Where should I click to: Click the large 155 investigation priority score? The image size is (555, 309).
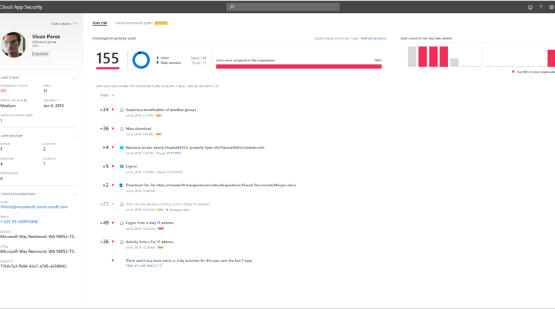[x=108, y=58]
